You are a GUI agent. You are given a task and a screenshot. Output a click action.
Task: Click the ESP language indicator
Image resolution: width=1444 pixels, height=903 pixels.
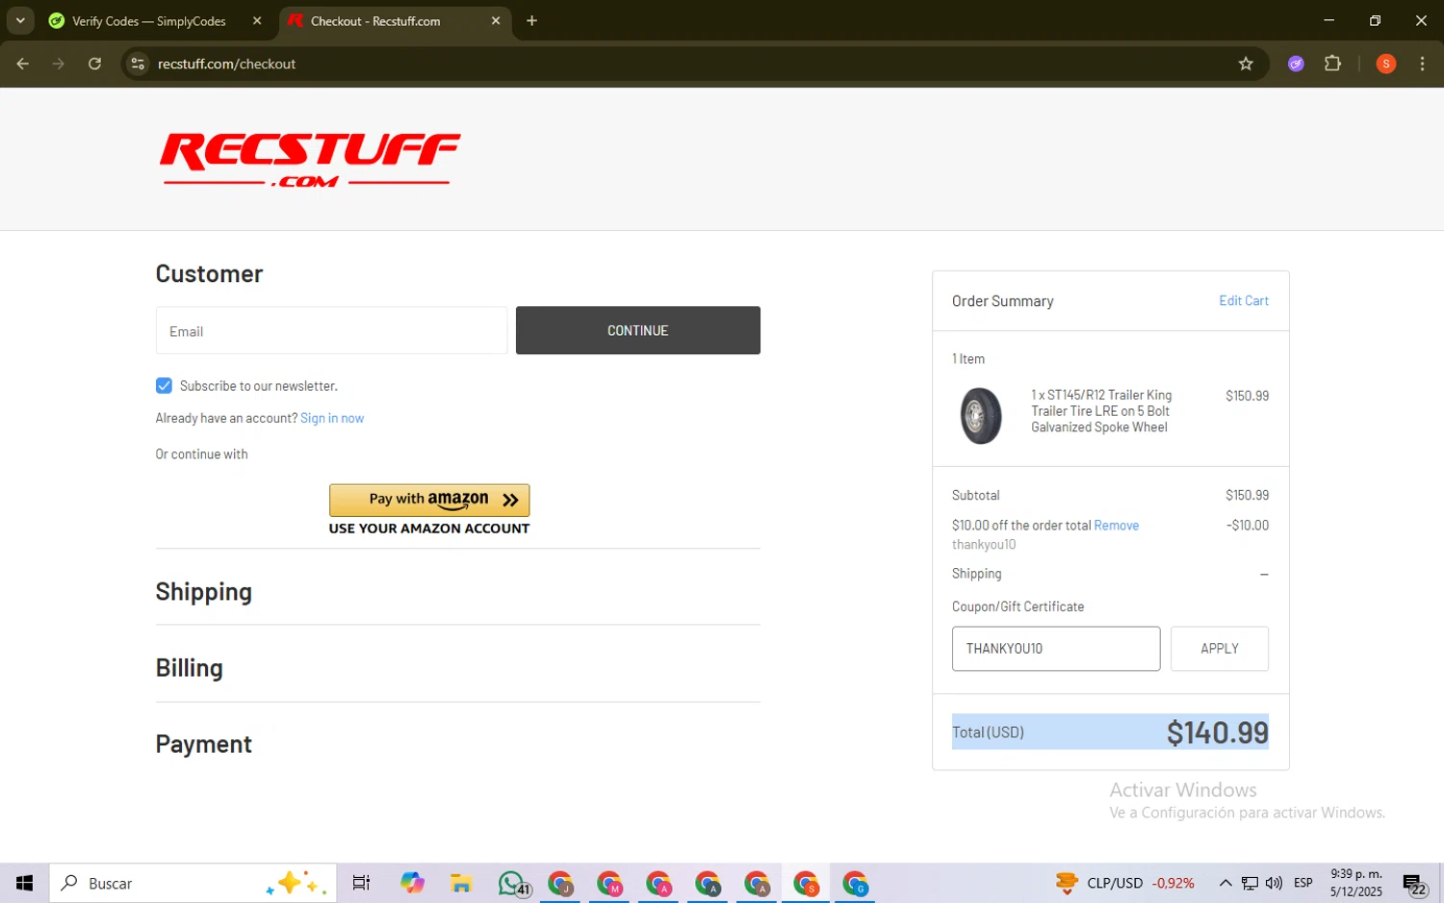[1303, 883]
